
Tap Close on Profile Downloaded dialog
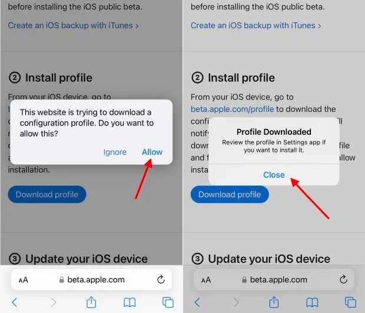[x=274, y=175]
